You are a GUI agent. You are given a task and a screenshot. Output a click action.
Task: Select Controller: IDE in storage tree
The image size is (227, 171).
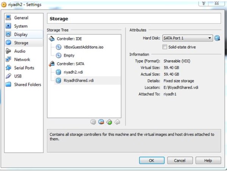pyautogui.click(x=69, y=39)
